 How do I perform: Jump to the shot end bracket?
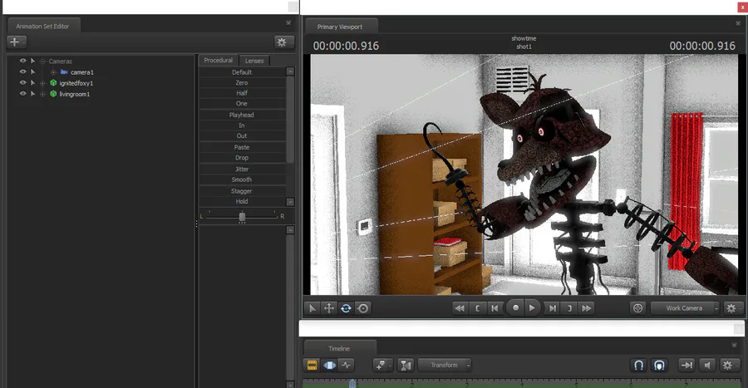coord(569,308)
